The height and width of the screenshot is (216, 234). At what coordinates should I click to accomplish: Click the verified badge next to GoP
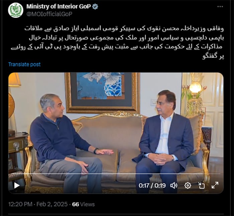95,7
